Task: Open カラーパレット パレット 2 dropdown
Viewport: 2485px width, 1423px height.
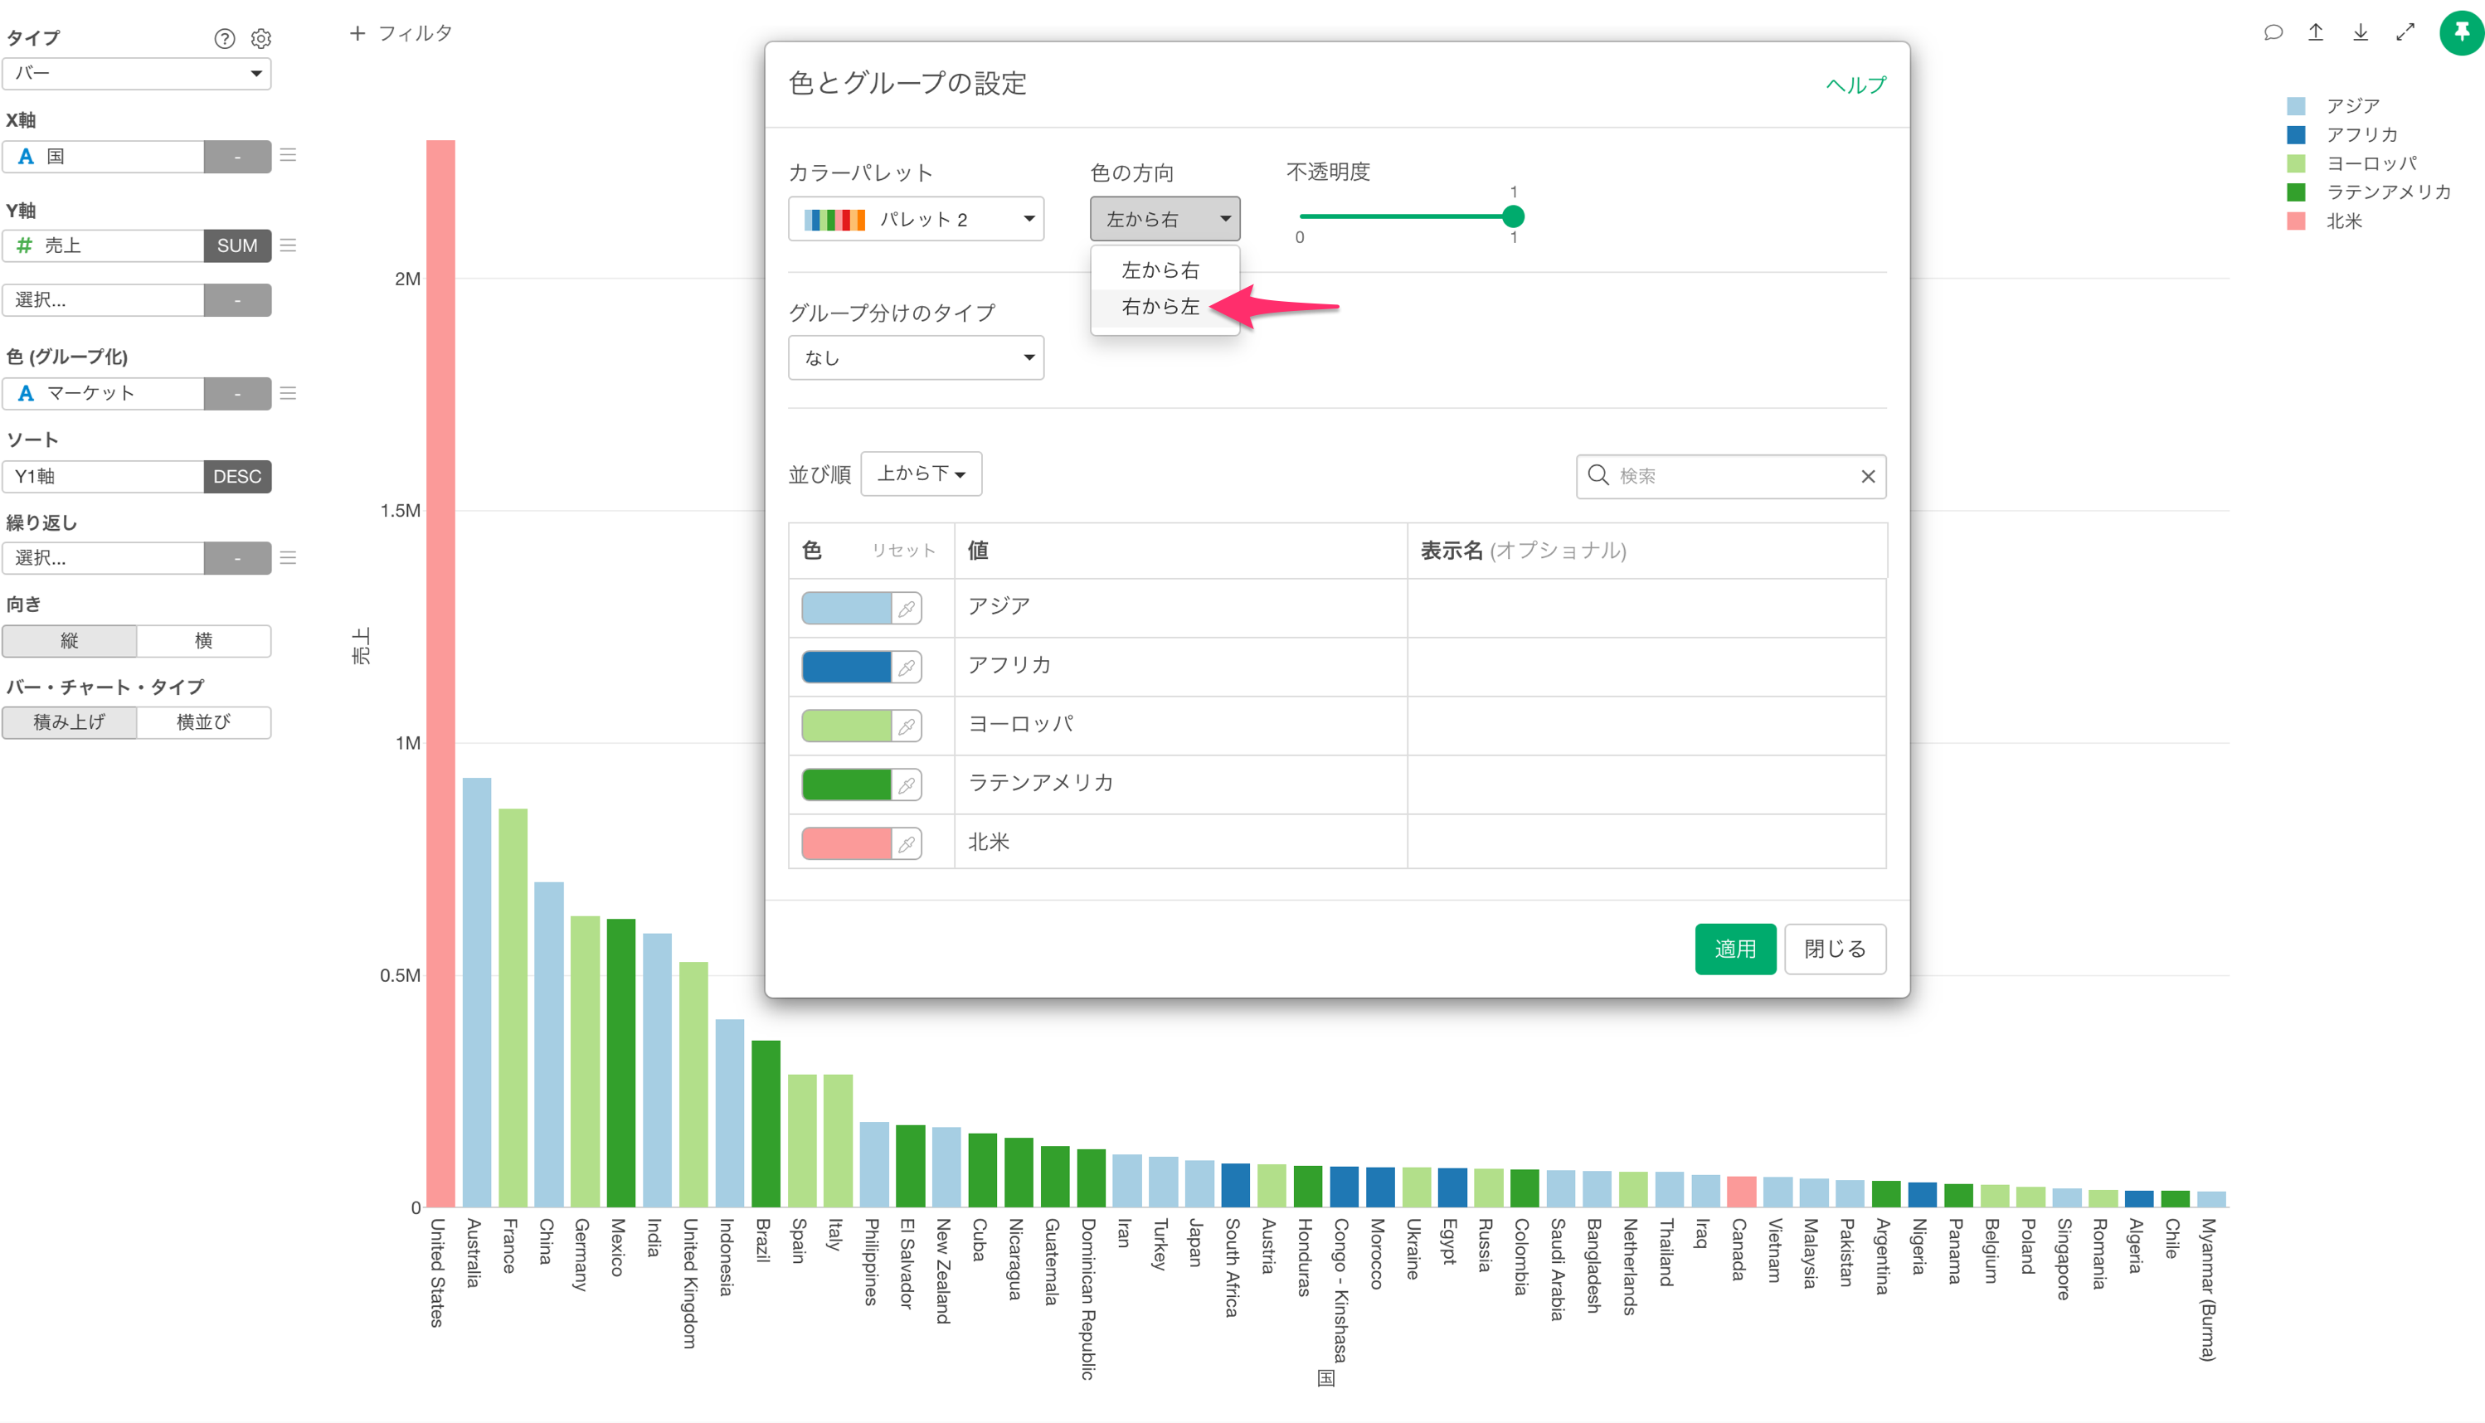Action: tap(916, 219)
